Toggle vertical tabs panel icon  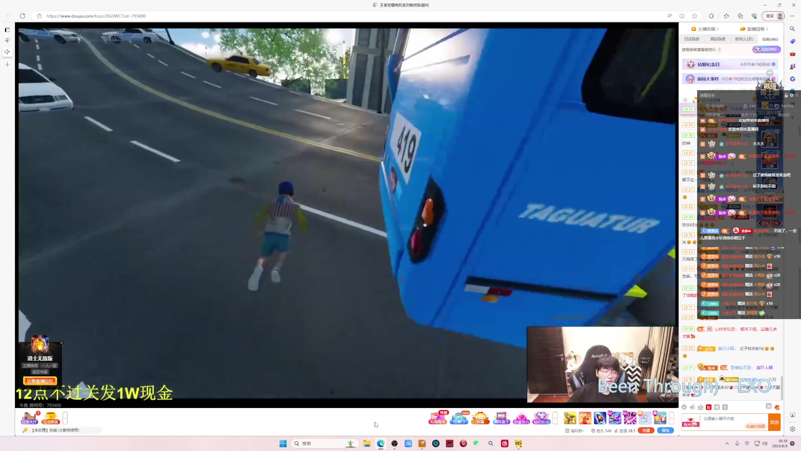click(7, 30)
